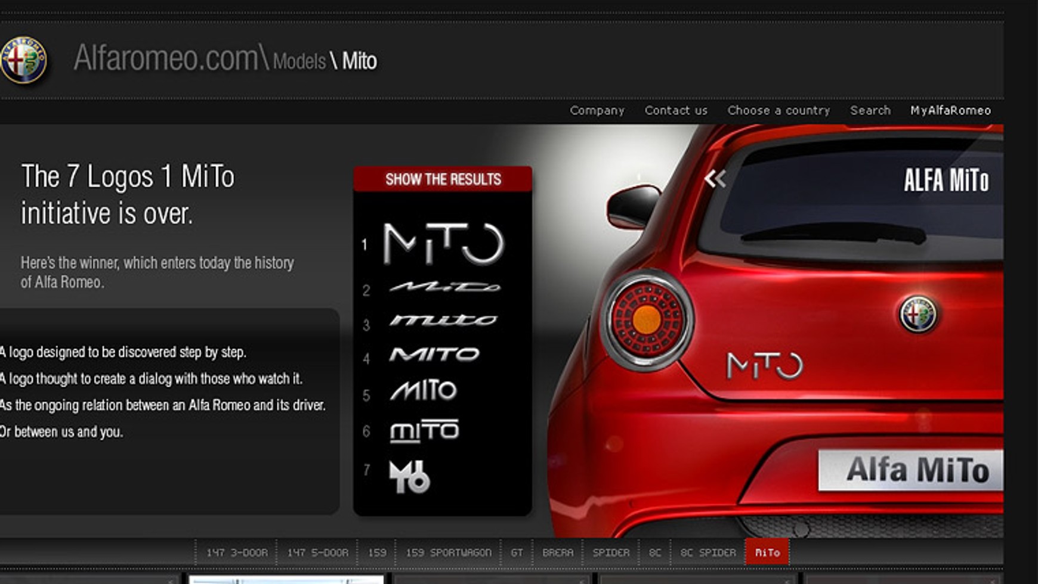Collapse panel using the double chevron arrow
This screenshot has height=584, width=1038.
tap(715, 179)
